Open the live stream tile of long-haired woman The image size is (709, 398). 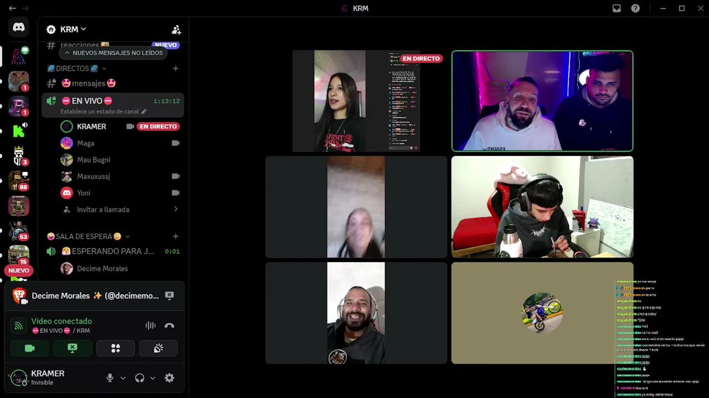tap(356, 101)
